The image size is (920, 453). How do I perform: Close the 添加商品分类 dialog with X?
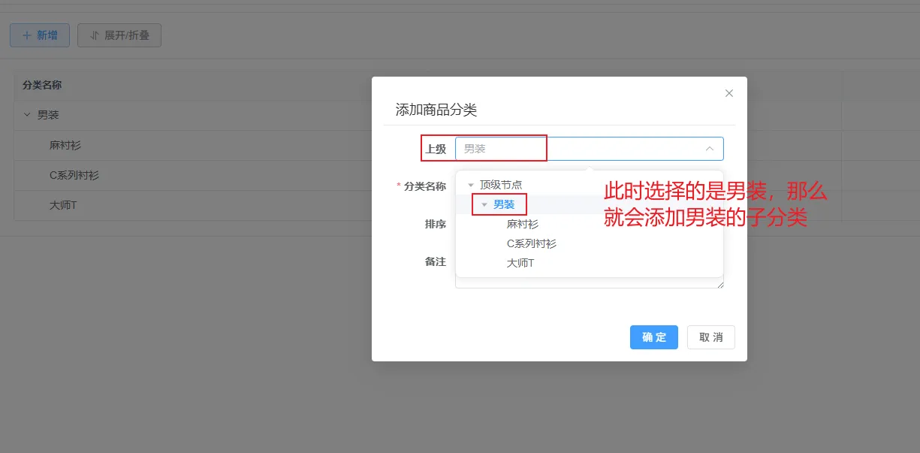click(728, 93)
